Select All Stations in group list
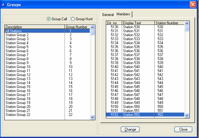The image size is (199, 138). click(x=34, y=31)
